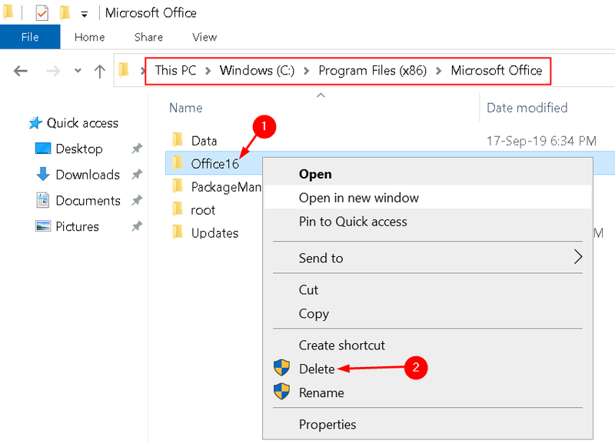The height and width of the screenshot is (444, 615).
Task: Click the Data folder icon
Action: [x=178, y=139]
